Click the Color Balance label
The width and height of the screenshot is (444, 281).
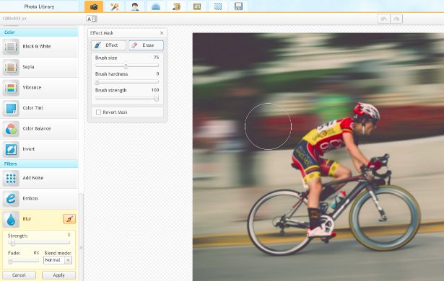(37, 128)
